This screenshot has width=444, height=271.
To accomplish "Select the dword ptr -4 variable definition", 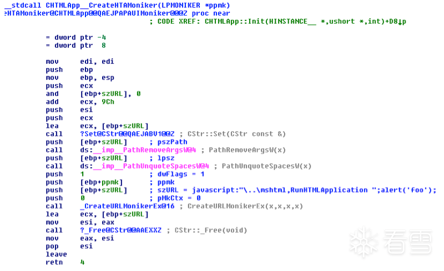I will tap(76, 37).
